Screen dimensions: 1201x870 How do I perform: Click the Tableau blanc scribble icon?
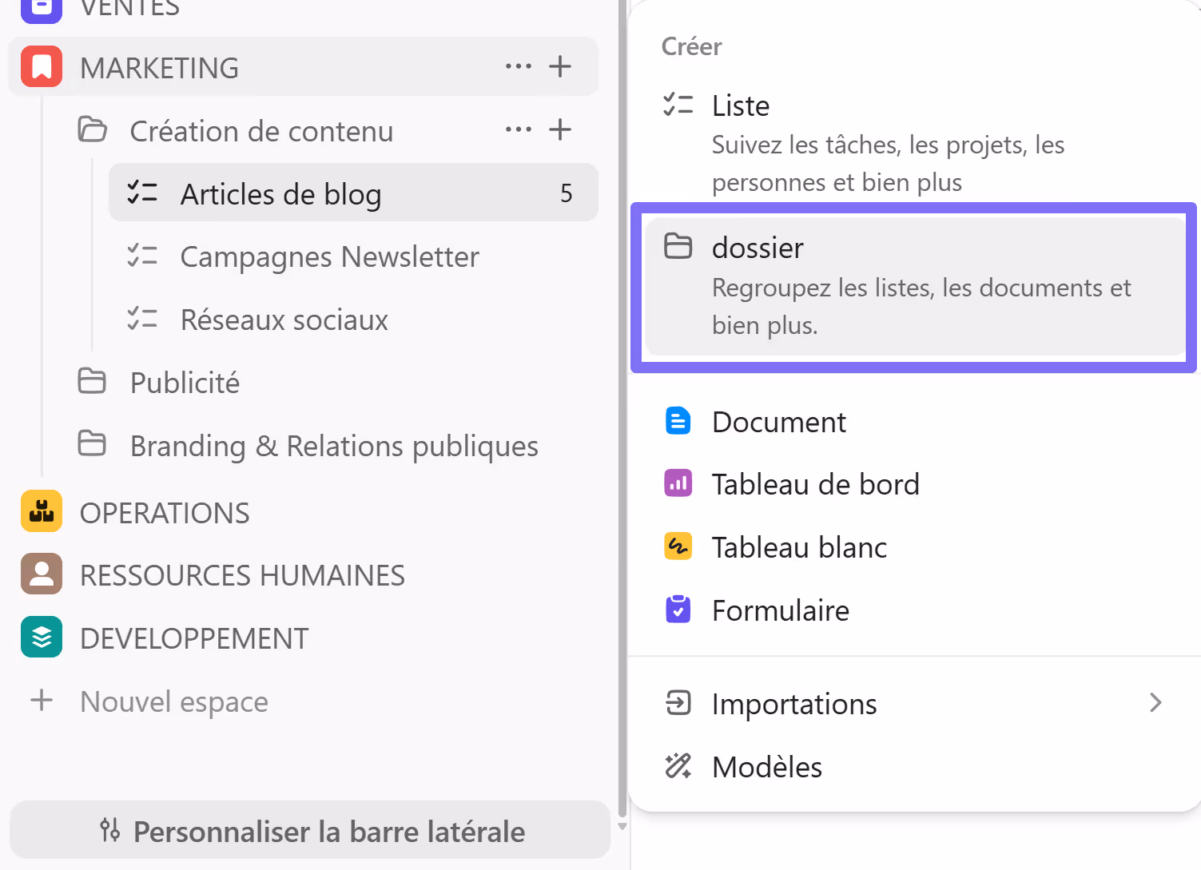[678, 546]
